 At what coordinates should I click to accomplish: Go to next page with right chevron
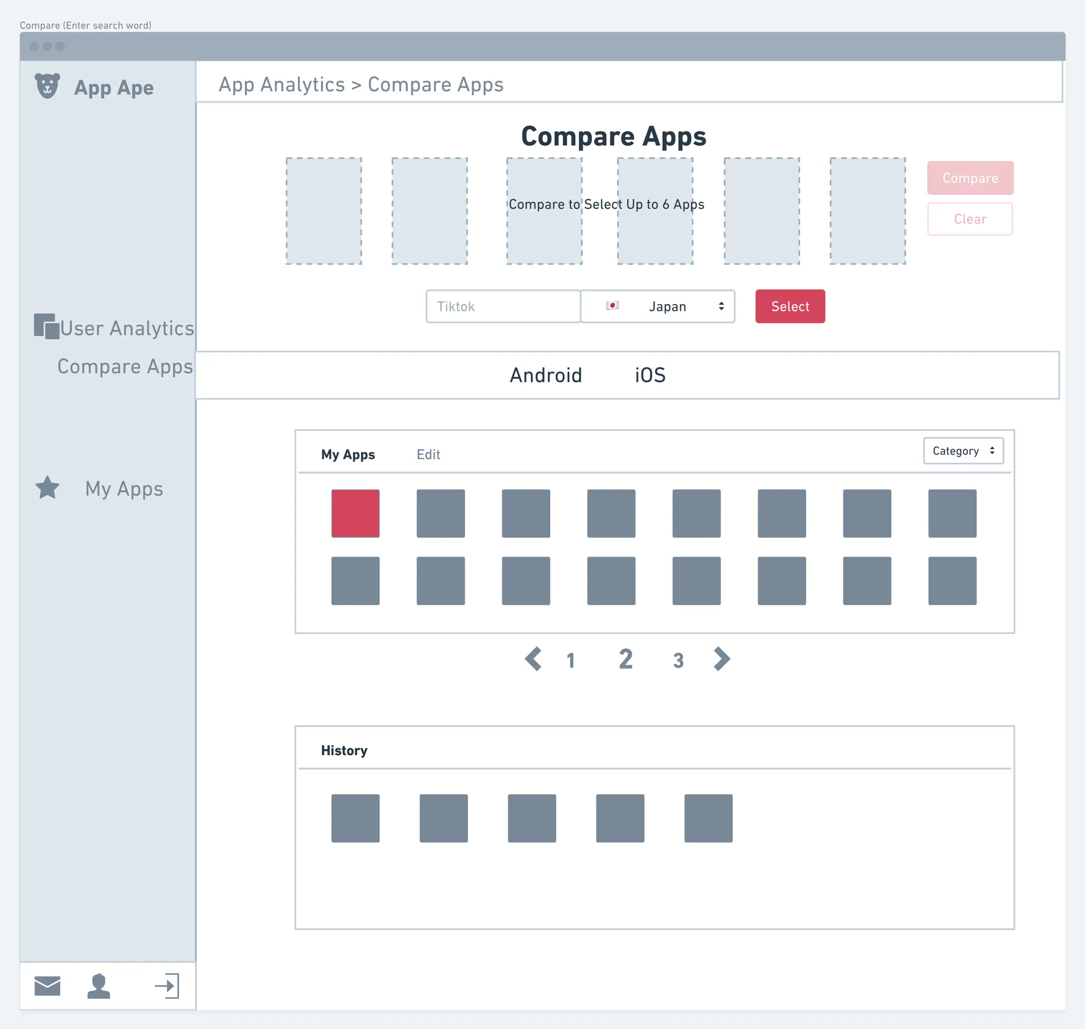(x=721, y=659)
